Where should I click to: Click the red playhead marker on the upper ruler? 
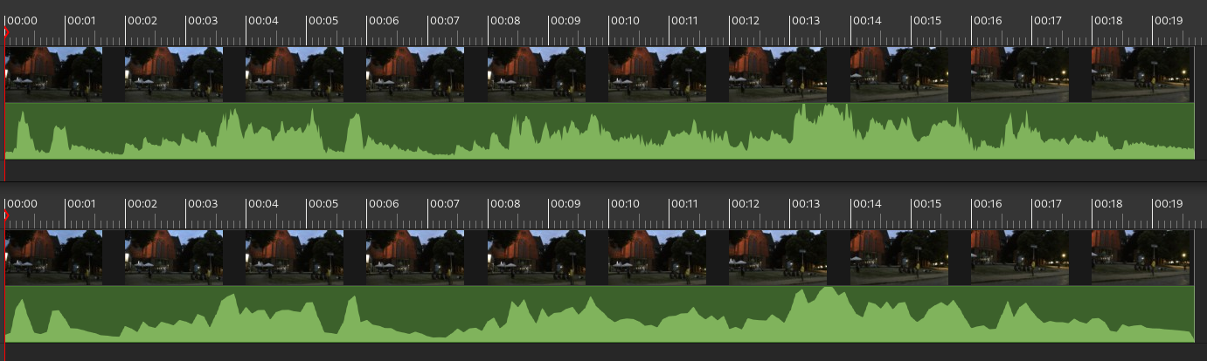(5, 32)
